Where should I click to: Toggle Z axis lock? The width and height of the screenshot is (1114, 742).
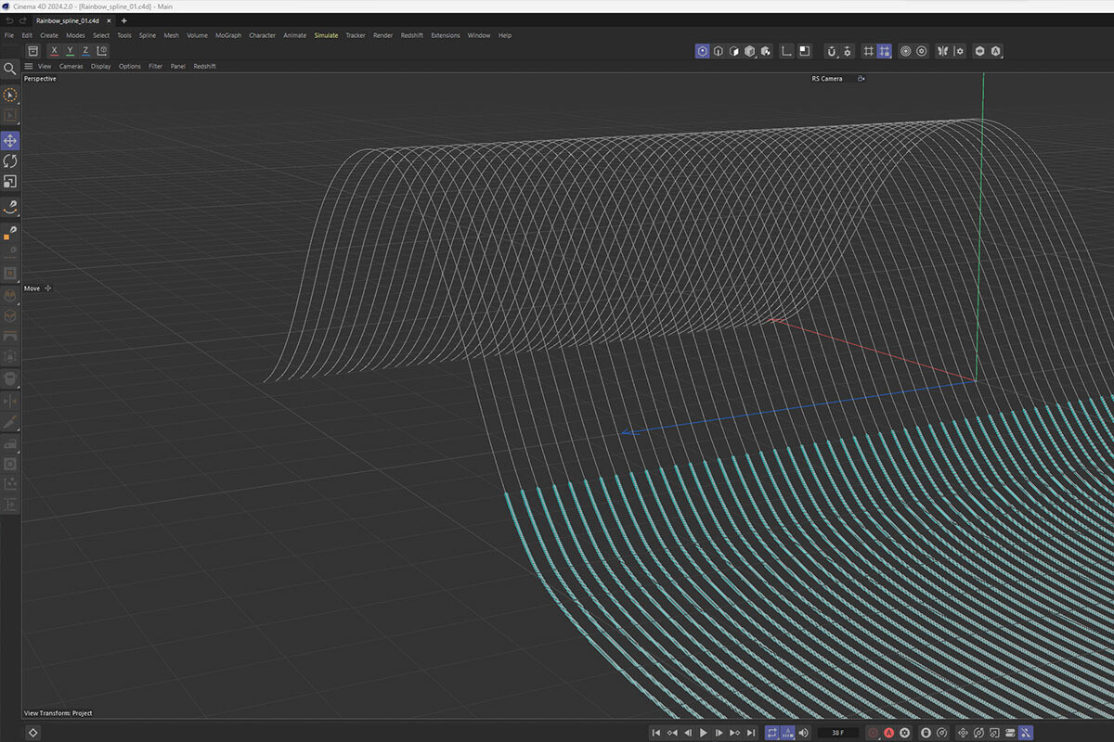point(85,51)
